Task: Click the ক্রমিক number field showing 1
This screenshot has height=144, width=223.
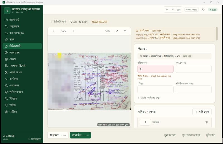Action: [x=145, y=122]
